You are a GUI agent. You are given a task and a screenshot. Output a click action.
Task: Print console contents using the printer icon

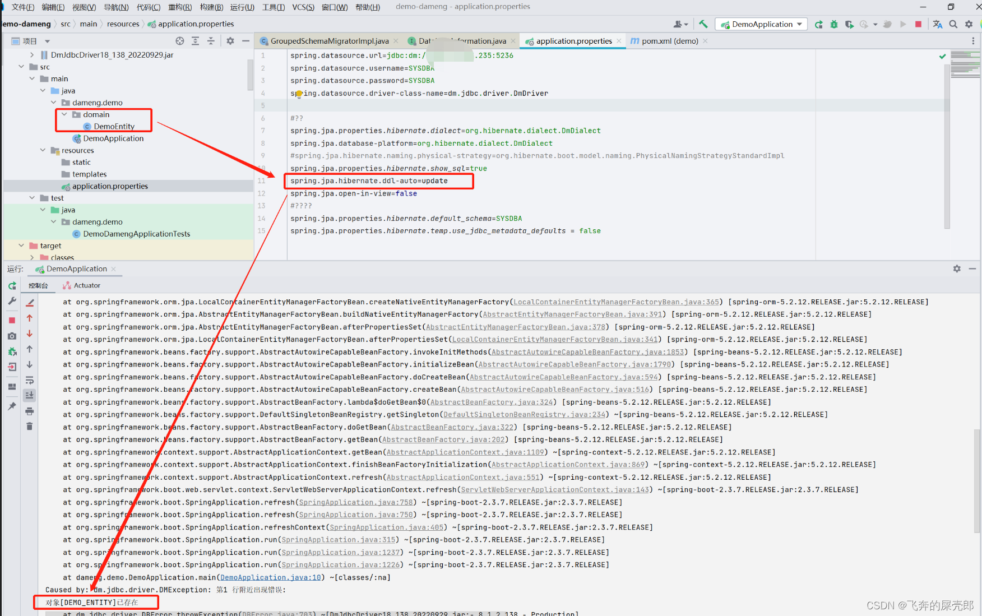pos(30,413)
